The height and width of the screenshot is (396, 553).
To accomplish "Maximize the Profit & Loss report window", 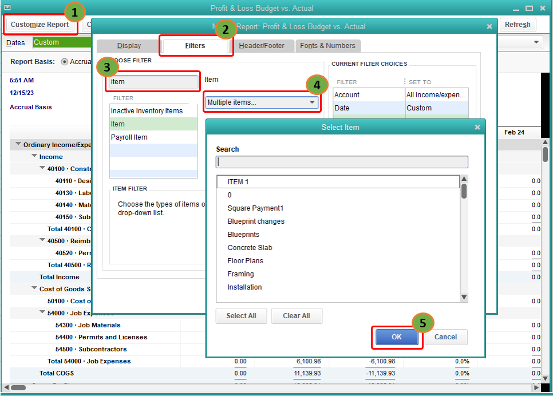I will tap(529, 8).
